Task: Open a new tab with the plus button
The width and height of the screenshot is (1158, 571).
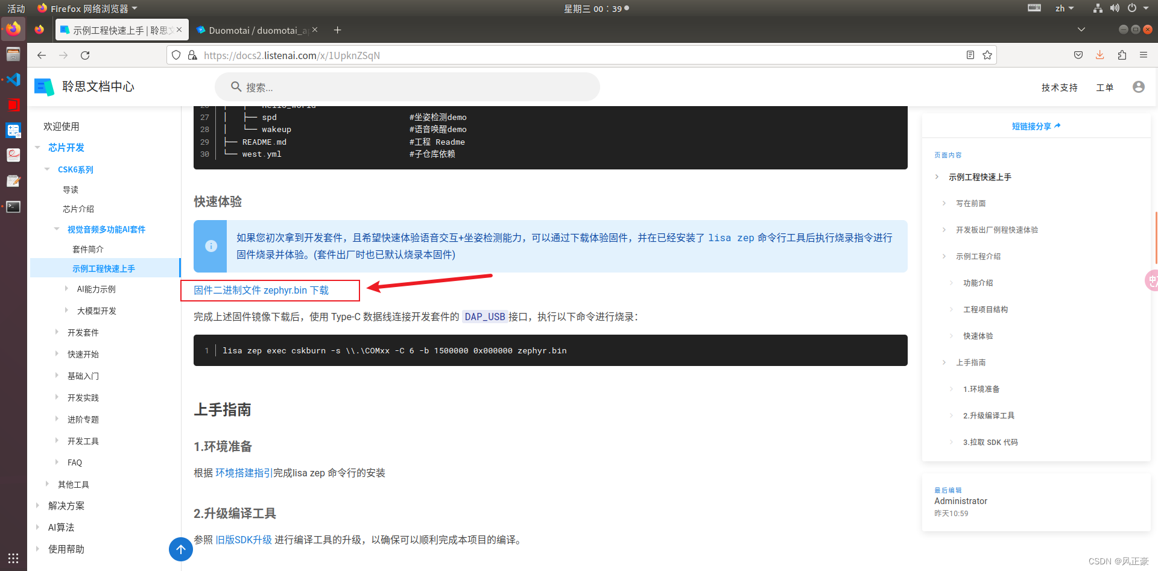Action: tap(338, 30)
